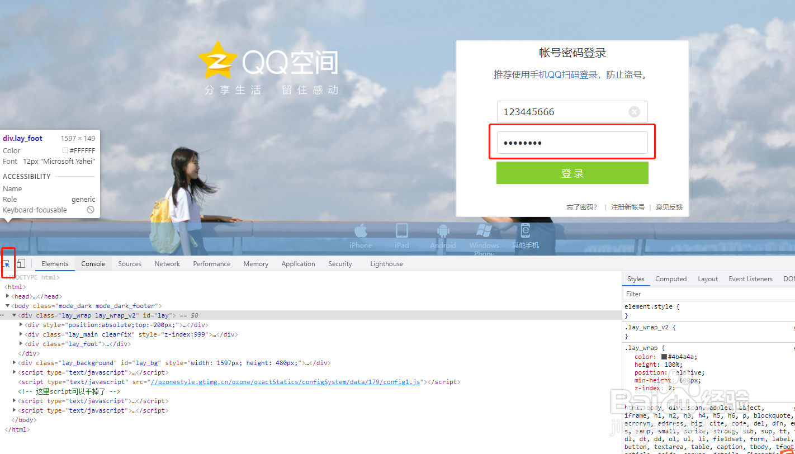Open the Network panel tab
The height and width of the screenshot is (454, 795).
point(167,263)
